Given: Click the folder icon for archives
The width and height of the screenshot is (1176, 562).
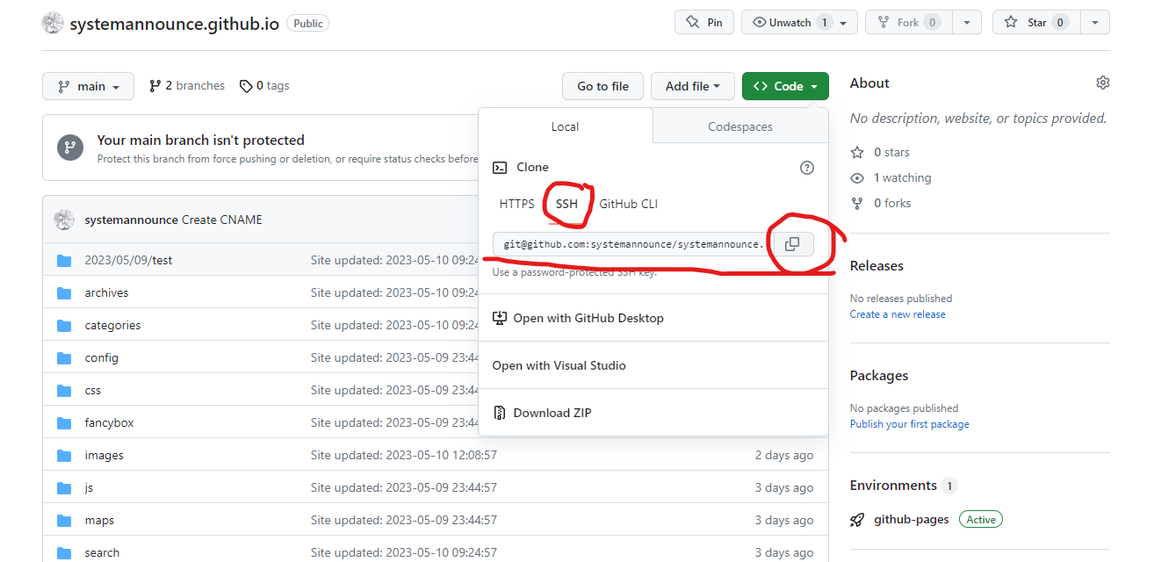Looking at the screenshot, I should tap(64, 292).
